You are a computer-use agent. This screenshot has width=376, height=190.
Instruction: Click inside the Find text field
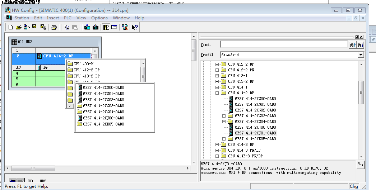tap(284, 44)
